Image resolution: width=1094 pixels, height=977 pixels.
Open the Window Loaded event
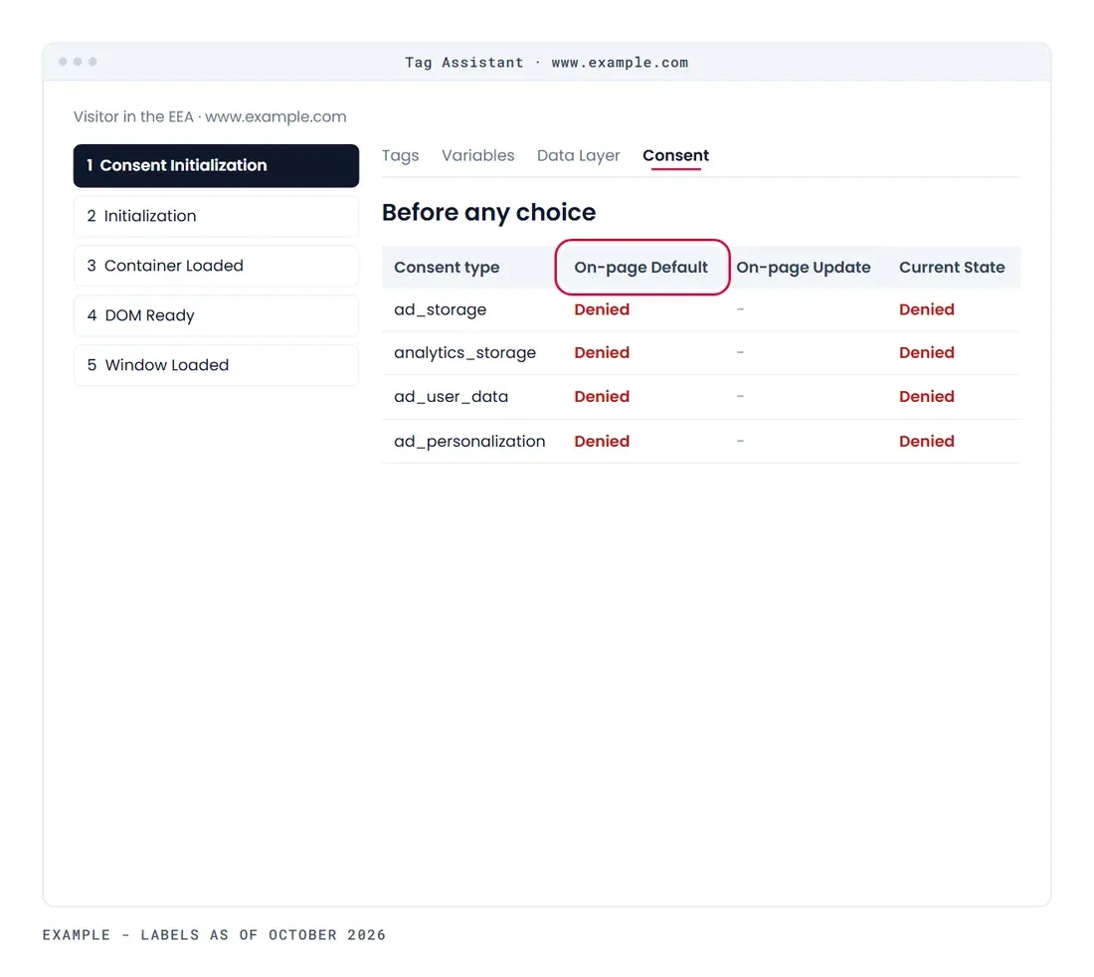[216, 365]
